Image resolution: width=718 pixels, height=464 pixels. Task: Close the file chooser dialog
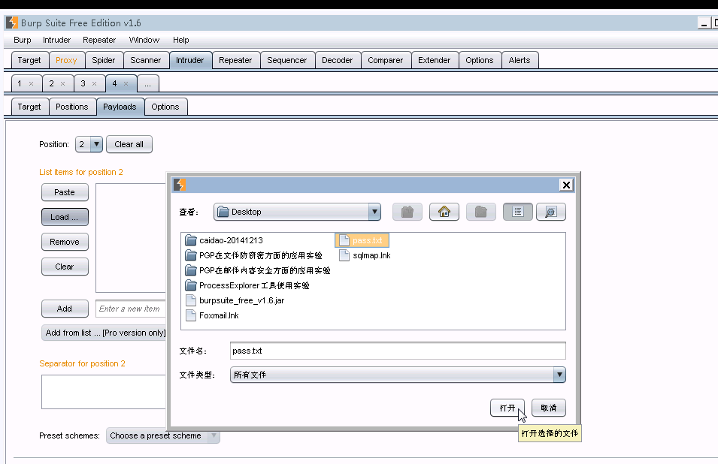coord(566,185)
